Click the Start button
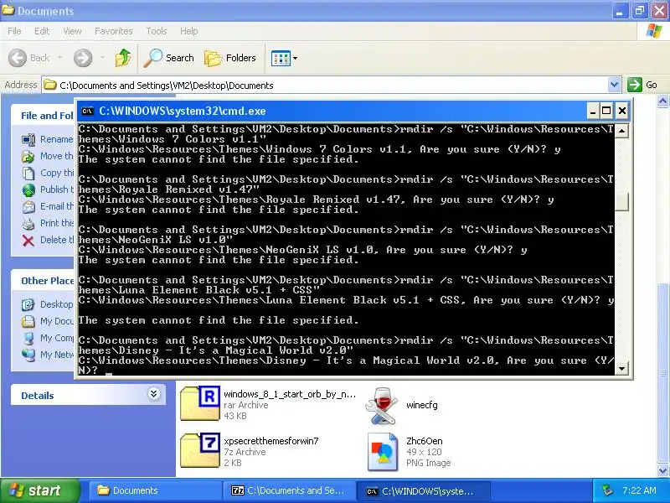 pyautogui.click(x=40, y=490)
